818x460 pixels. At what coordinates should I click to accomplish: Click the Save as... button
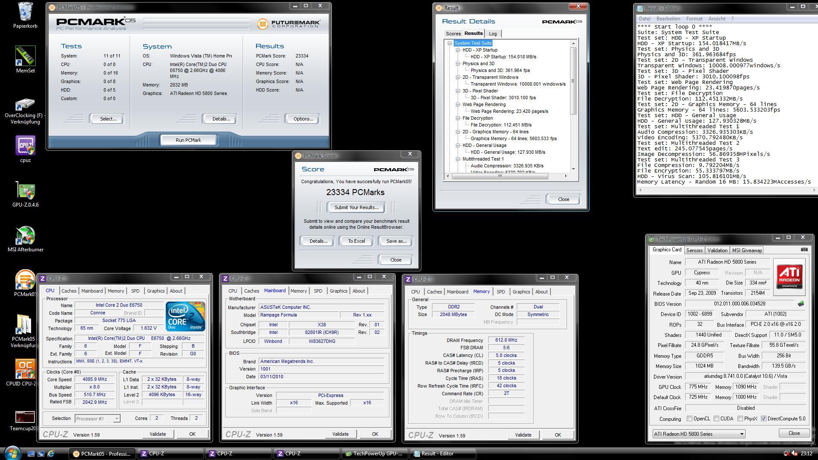(396, 241)
